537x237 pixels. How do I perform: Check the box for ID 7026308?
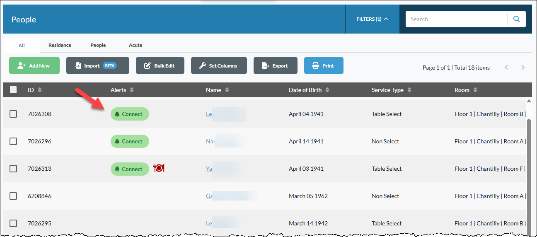[13, 114]
